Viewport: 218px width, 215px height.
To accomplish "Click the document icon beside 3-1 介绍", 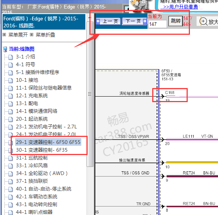I will 11,57.
